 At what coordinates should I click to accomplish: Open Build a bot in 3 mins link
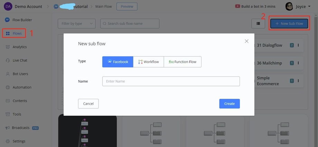click(258, 7)
